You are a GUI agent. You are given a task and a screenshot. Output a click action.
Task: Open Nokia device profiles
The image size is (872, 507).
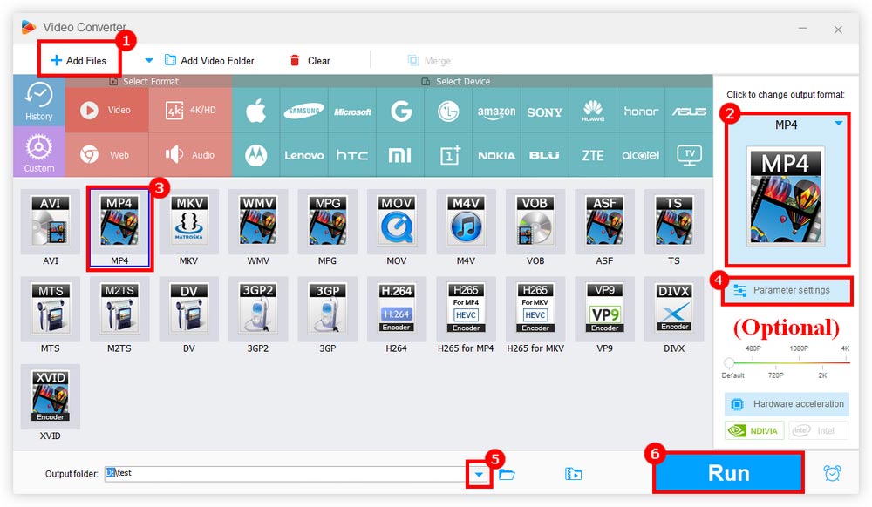[x=496, y=155]
